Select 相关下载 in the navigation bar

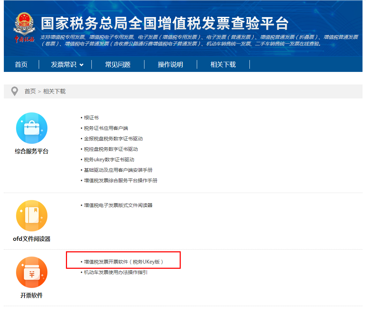[x=223, y=65]
